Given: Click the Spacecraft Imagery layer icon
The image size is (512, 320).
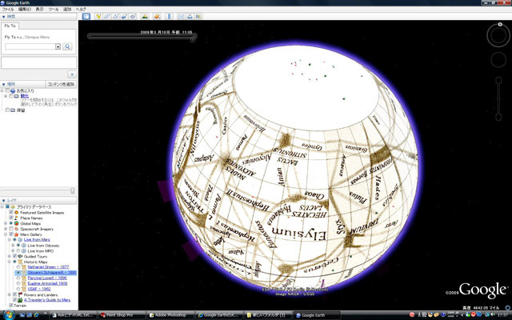Looking at the screenshot, I should pyautogui.click(x=16, y=229).
